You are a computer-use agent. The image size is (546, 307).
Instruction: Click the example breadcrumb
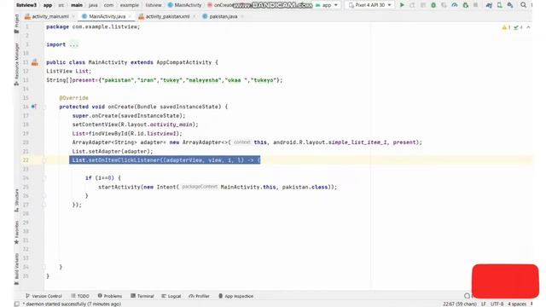tap(130, 5)
